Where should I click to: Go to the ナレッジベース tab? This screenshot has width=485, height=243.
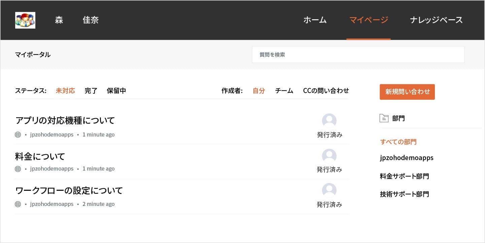point(436,20)
